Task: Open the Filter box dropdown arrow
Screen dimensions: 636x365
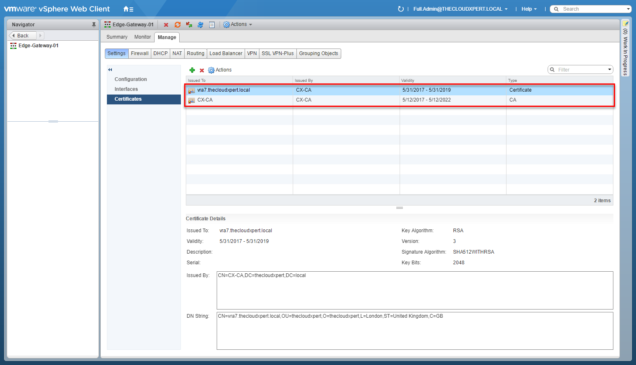Action: 609,70
